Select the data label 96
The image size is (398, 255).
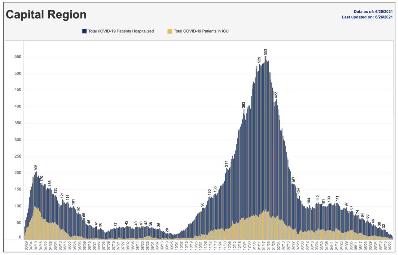click(x=202, y=205)
